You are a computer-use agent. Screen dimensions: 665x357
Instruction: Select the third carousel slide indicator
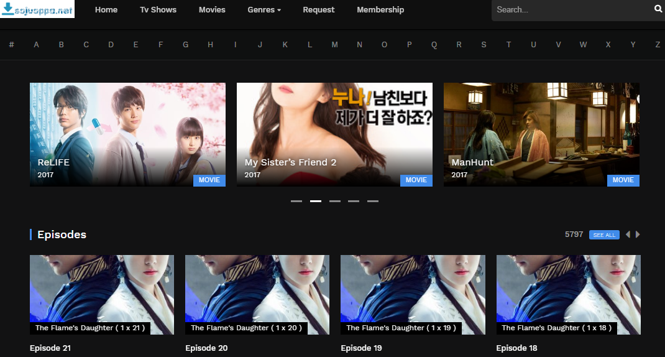pyautogui.click(x=334, y=202)
